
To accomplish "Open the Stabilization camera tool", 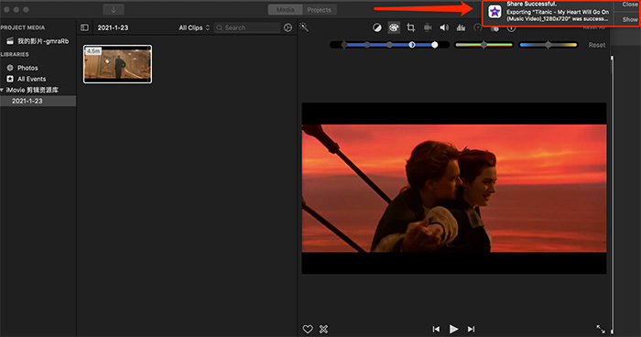I will pyautogui.click(x=428, y=27).
